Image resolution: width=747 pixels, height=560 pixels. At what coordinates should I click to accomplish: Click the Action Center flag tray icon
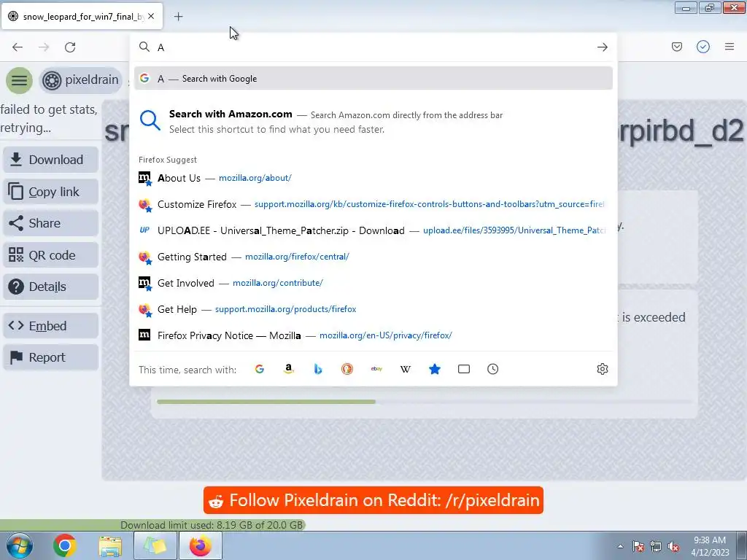[x=638, y=547]
